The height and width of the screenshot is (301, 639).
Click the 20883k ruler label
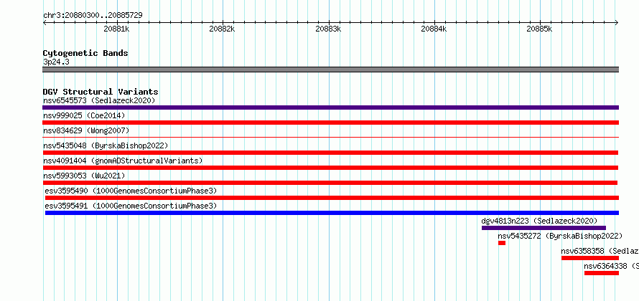coord(328,29)
